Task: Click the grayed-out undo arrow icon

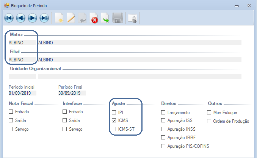Action: pyautogui.click(x=82, y=18)
